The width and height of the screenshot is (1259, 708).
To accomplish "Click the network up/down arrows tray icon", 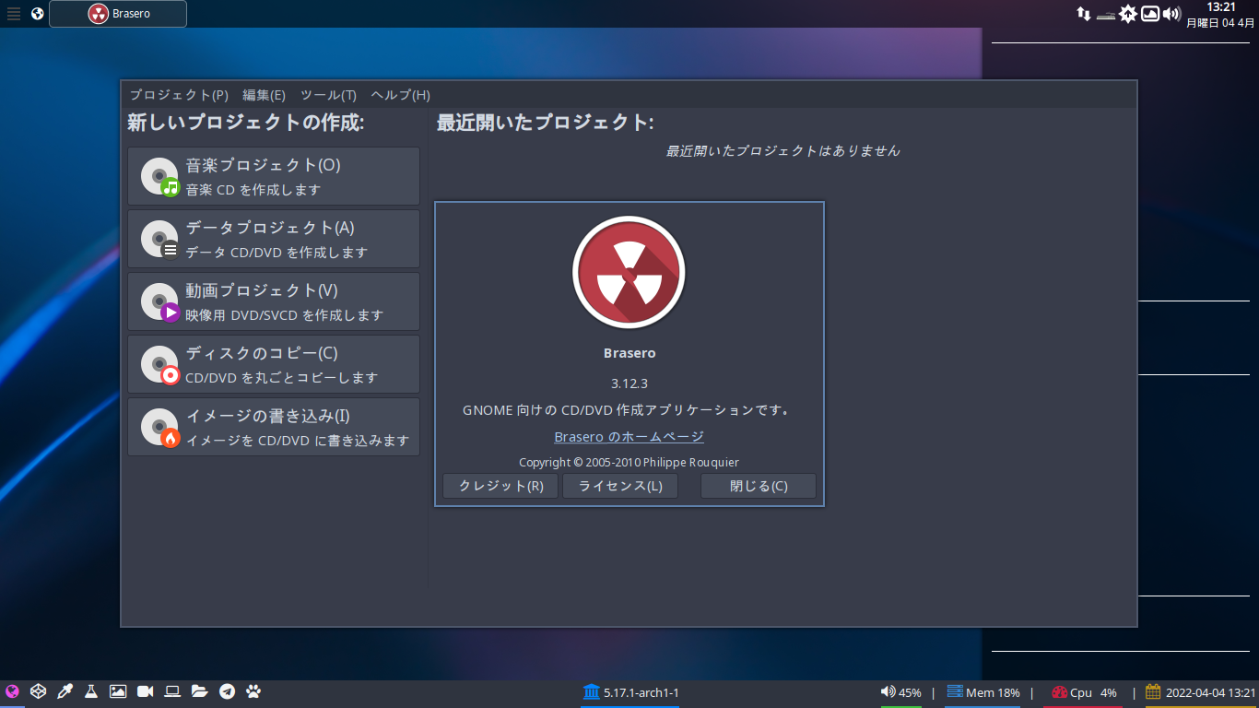I will pyautogui.click(x=1084, y=14).
